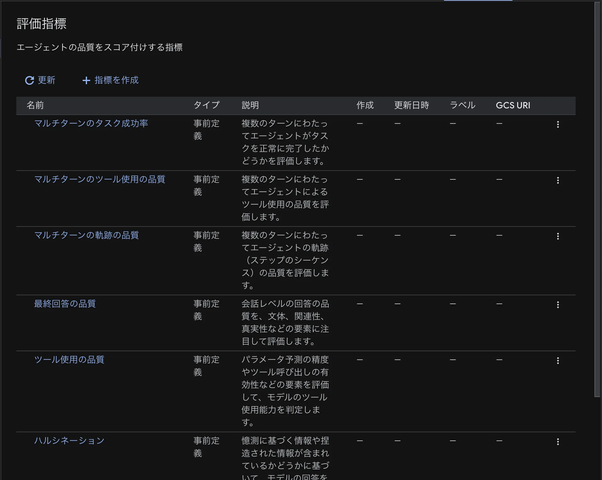This screenshot has height=480, width=602.
Task: Open the マルチターンの軌跡の品質 metric link
Action: 86,235
